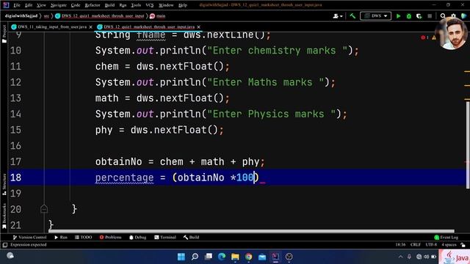The height and width of the screenshot is (264, 470).
Task: Open Mail app from taskbar
Action: (x=262, y=257)
